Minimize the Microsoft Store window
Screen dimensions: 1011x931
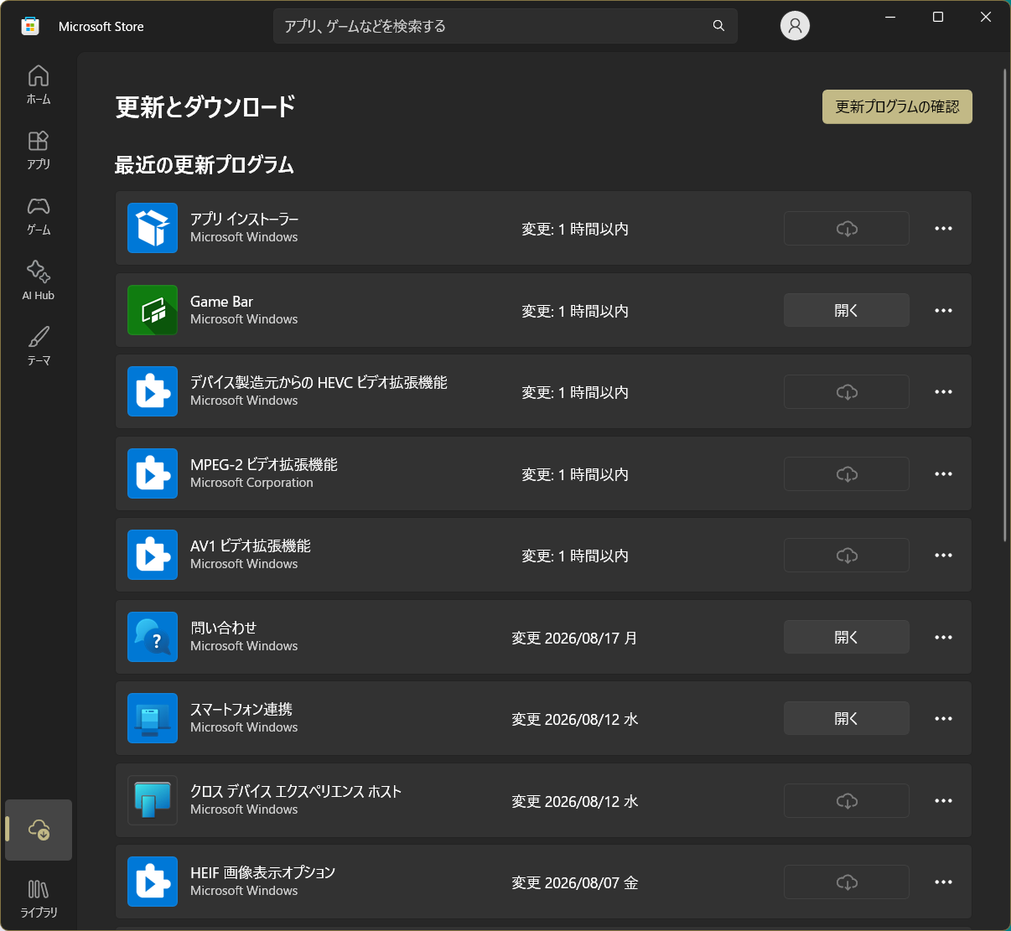(x=890, y=17)
